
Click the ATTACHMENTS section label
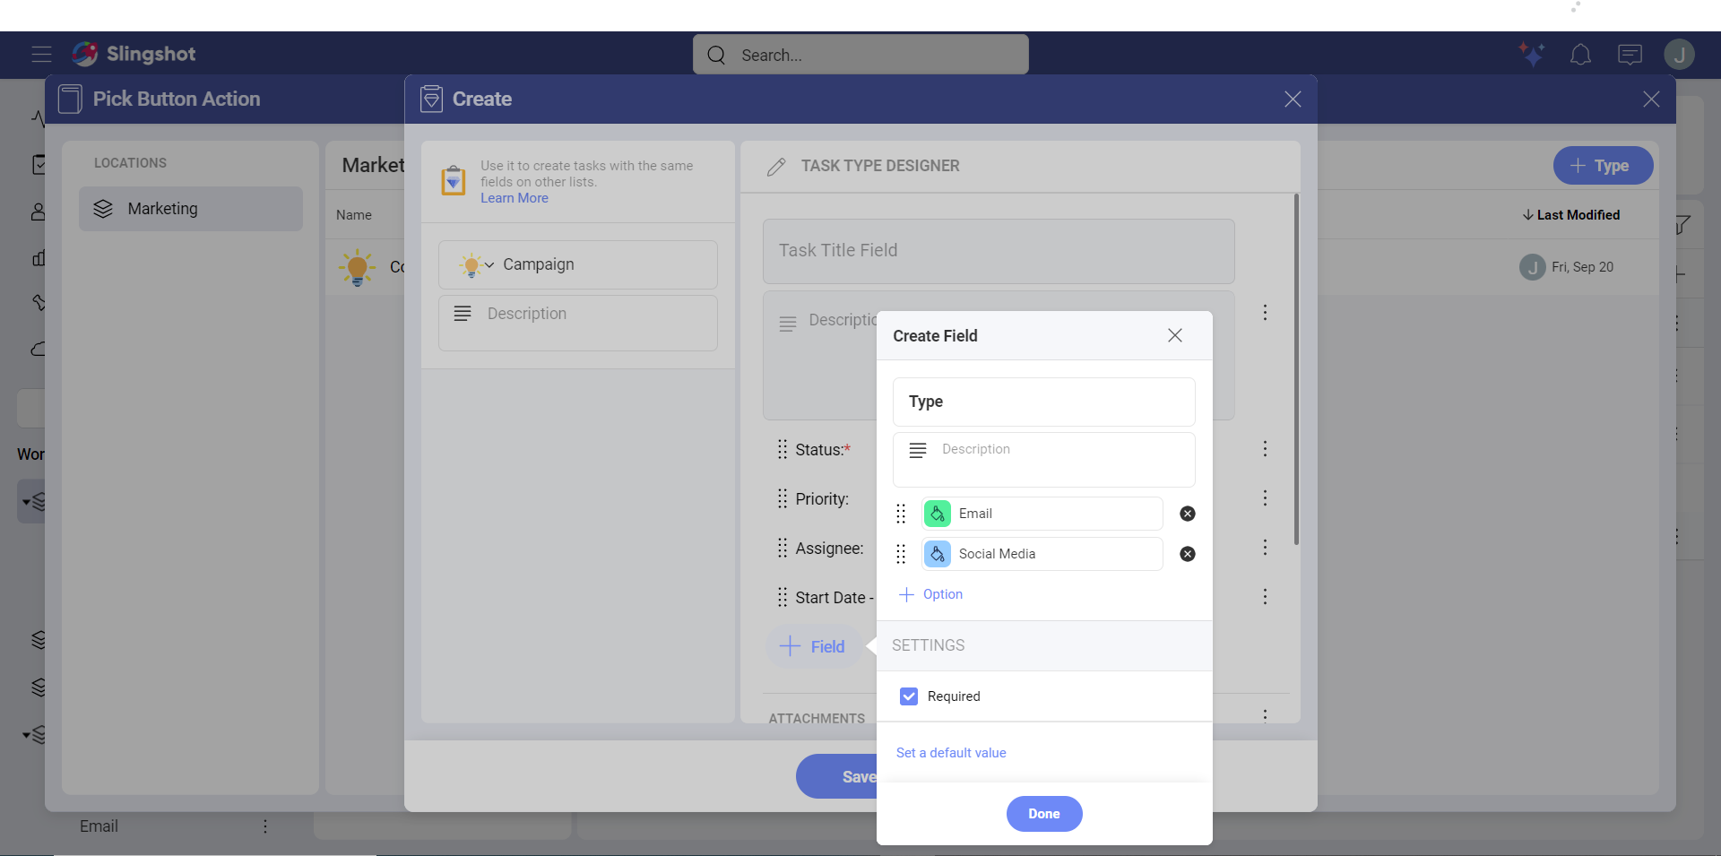[x=817, y=718]
